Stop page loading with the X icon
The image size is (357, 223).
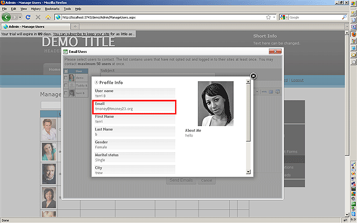coord(37,17)
